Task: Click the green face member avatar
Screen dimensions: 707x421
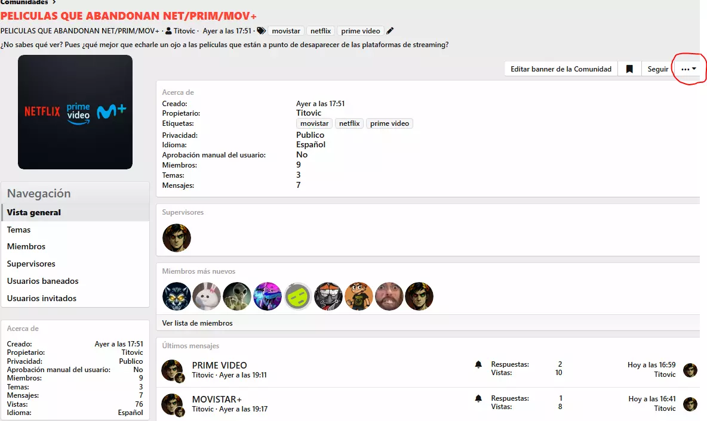Action: click(x=298, y=296)
